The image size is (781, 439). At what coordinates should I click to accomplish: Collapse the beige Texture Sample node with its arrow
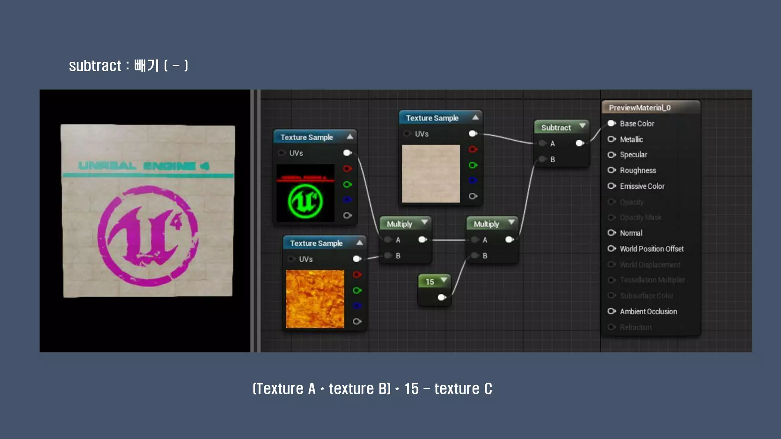pyautogui.click(x=476, y=117)
